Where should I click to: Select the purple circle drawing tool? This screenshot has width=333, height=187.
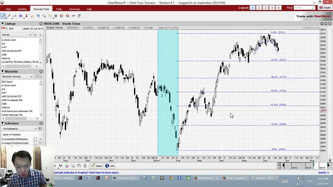[x=21, y=16]
